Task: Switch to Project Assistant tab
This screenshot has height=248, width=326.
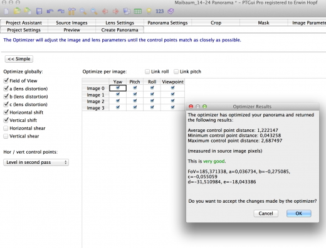Action: tap(24, 23)
